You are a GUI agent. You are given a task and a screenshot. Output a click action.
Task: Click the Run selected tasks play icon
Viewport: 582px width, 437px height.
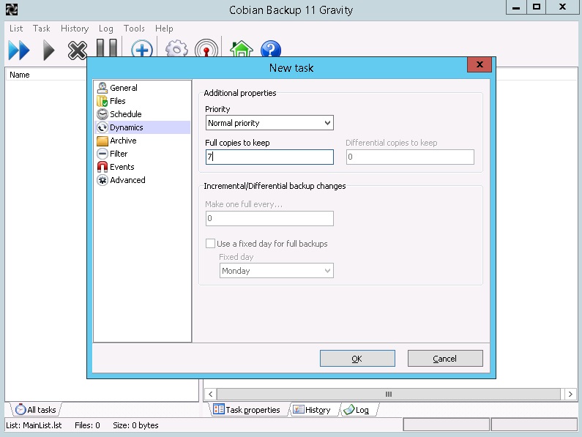pyautogui.click(x=48, y=50)
